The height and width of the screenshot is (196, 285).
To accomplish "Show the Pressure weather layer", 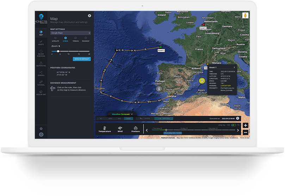I will [135, 129].
